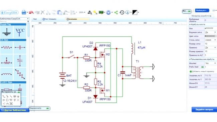Open the find component binoculars tool
Screen dimensions: 217x122
90,13
